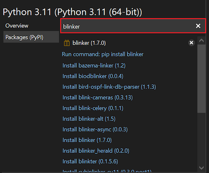Install bazema-linker (1.2)

pos(94,65)
